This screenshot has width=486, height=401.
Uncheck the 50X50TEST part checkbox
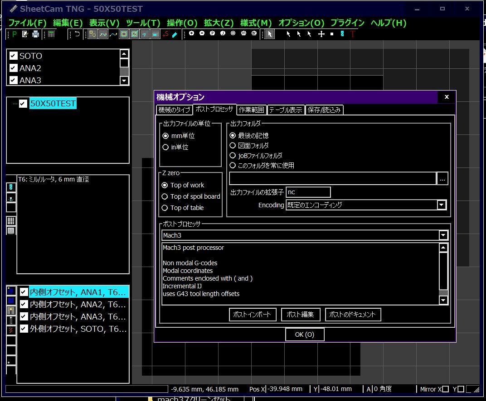coord(23,103)
